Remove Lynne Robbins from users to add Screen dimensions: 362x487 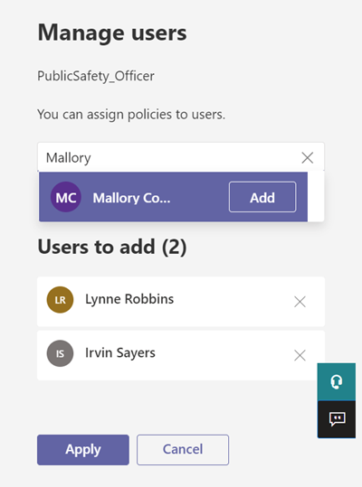[x=300, y=302]
